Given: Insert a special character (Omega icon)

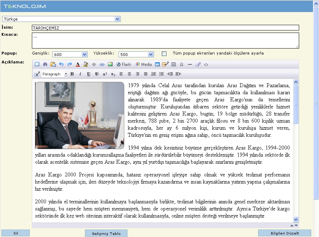Looking at the screenshot, I should click(182, 64).
